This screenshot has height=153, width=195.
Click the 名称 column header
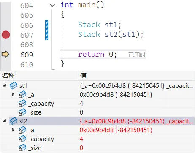39,76
